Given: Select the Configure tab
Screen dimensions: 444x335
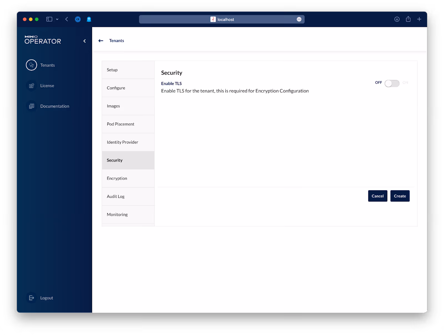Looking at the screenshot, I should pyautogui.click(x=128, y=88).
